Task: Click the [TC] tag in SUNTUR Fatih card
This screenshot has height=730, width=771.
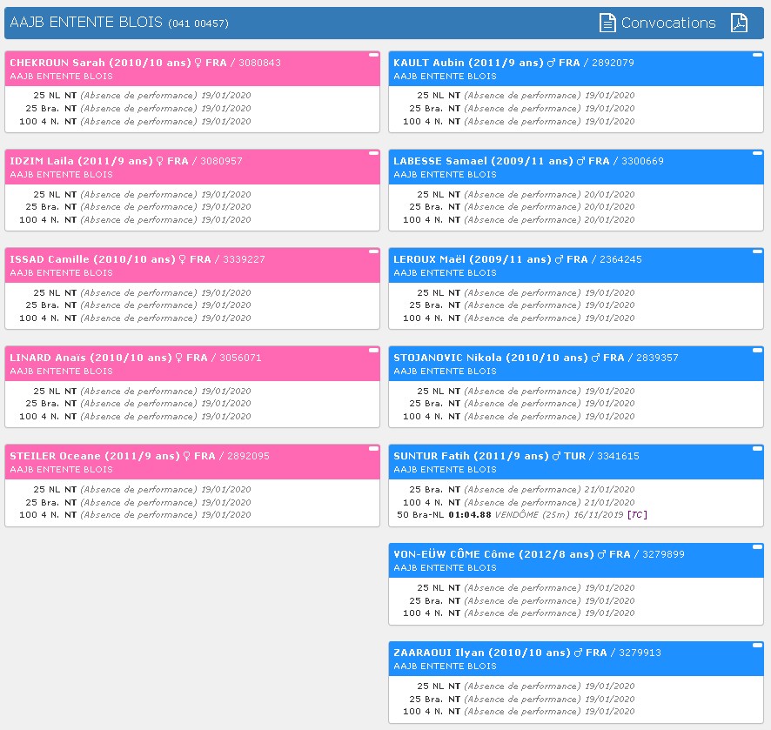Action: pos(637,515)
